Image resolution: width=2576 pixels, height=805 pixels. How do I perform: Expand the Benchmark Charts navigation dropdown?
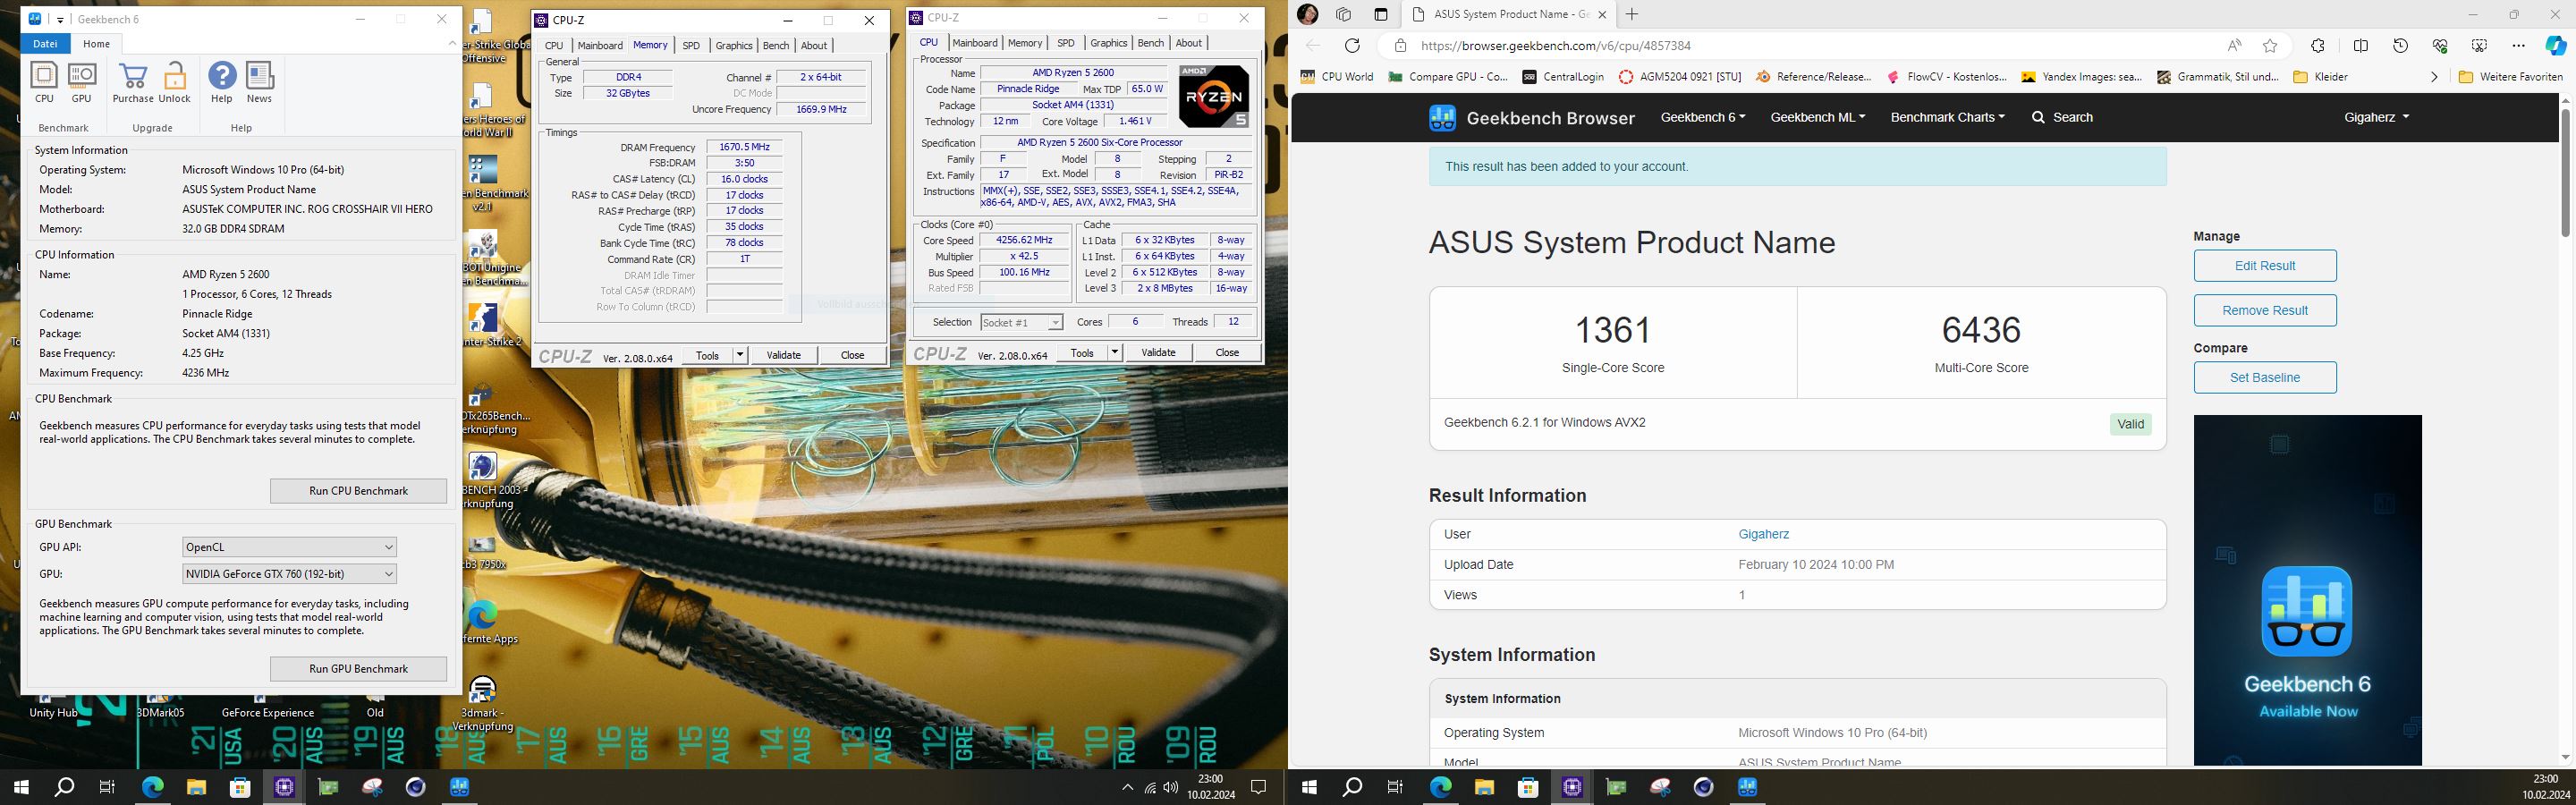(1947, 117)
